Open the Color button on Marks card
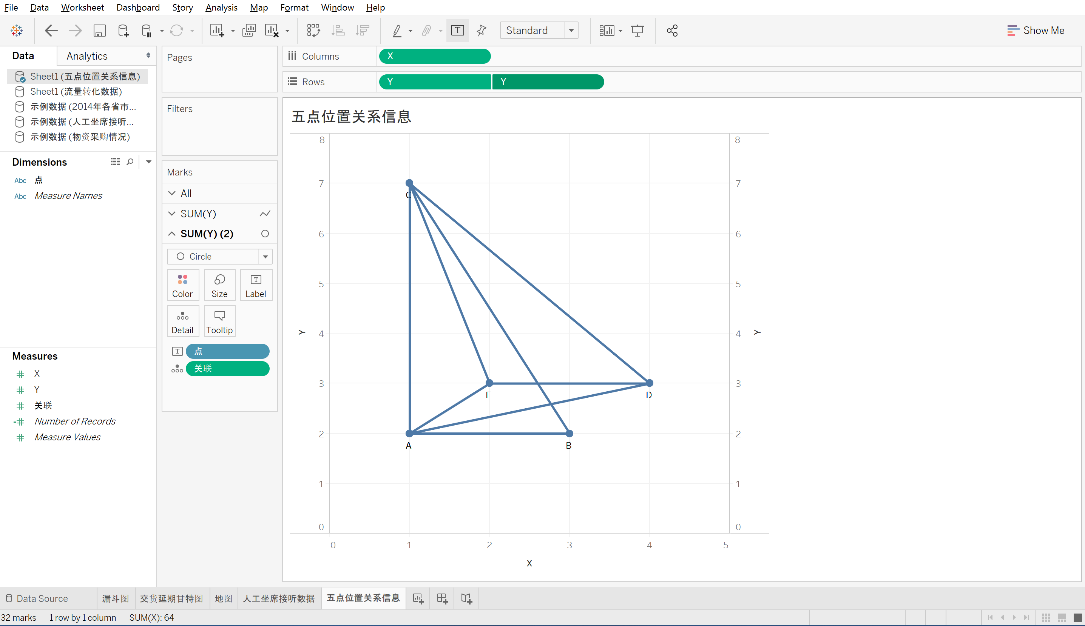 click(182, 285)
